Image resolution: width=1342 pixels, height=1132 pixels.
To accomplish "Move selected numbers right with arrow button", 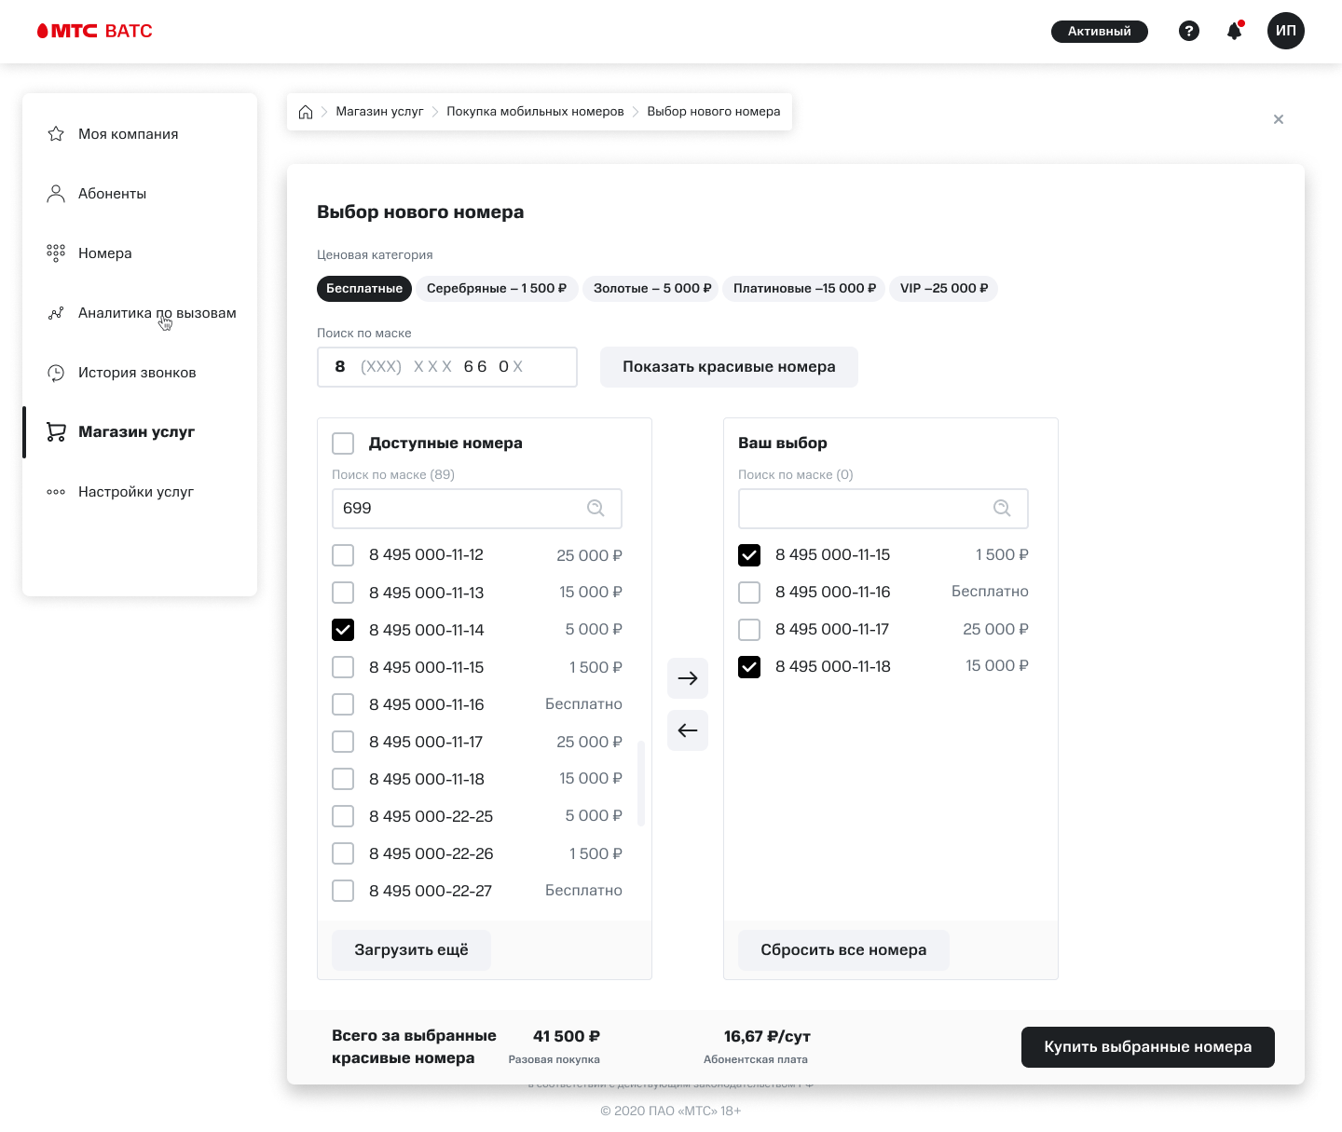I will (688, 678).
